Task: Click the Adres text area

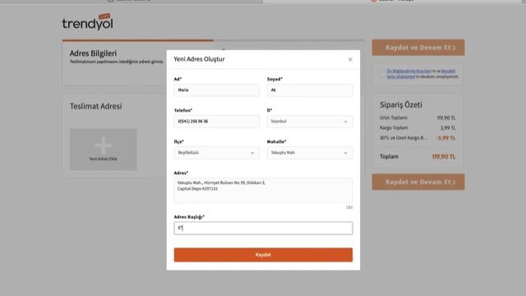Action: [263, 190]
